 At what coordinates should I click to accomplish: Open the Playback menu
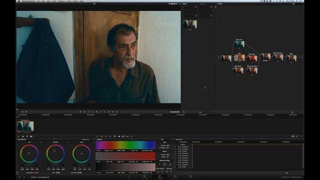[61, 1]
